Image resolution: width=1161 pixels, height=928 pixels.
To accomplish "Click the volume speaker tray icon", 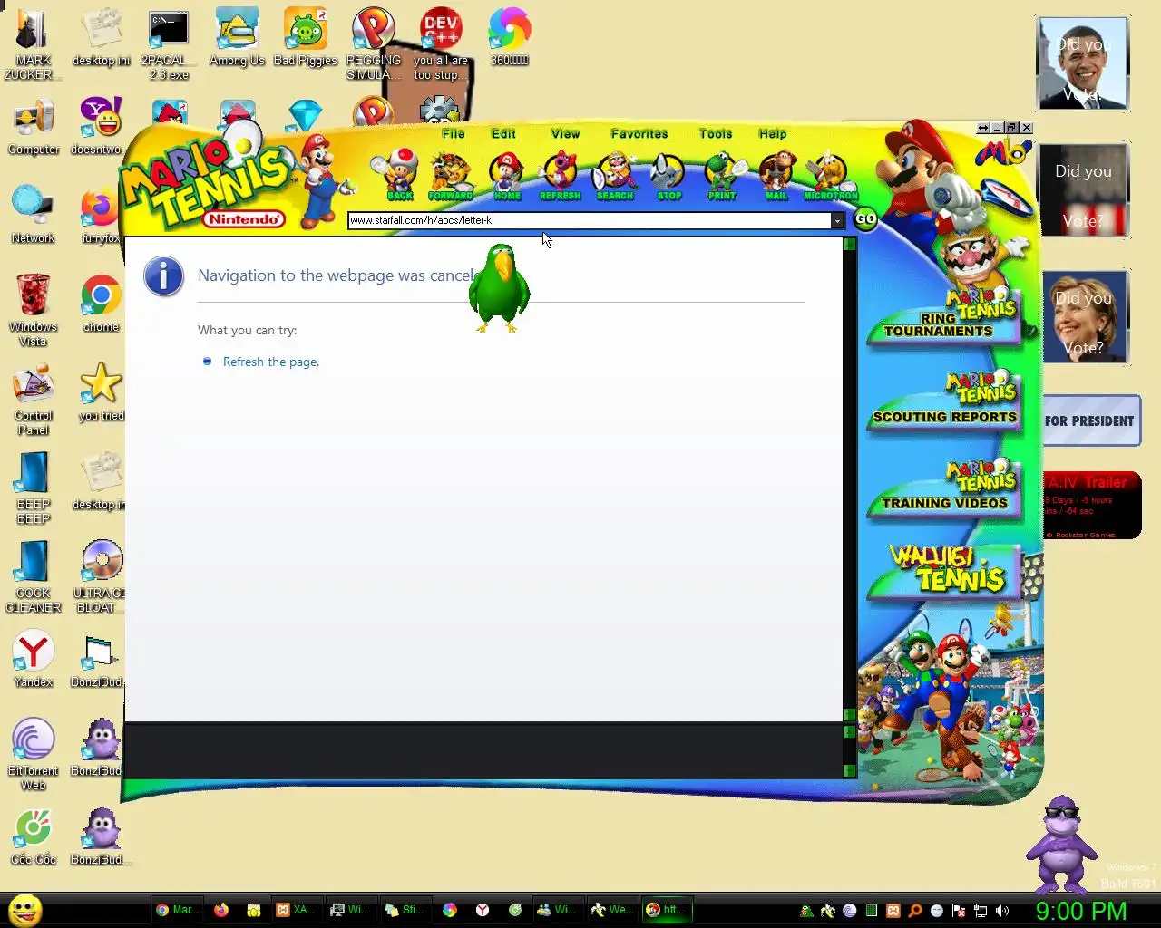I will coord(1001,911).
